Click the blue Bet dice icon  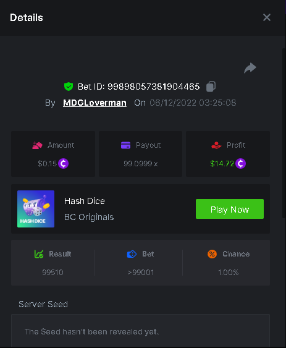(132, 254)
